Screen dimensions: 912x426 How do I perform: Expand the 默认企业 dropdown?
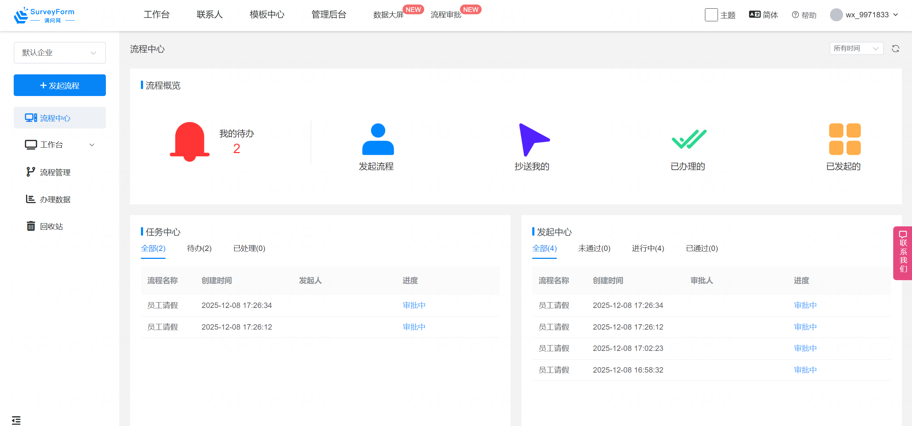[x=60, y=53]
